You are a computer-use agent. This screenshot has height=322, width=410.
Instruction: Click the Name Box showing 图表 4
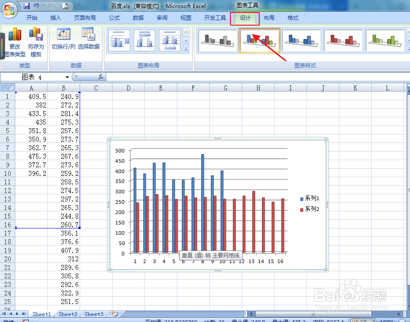coord(33,77)
